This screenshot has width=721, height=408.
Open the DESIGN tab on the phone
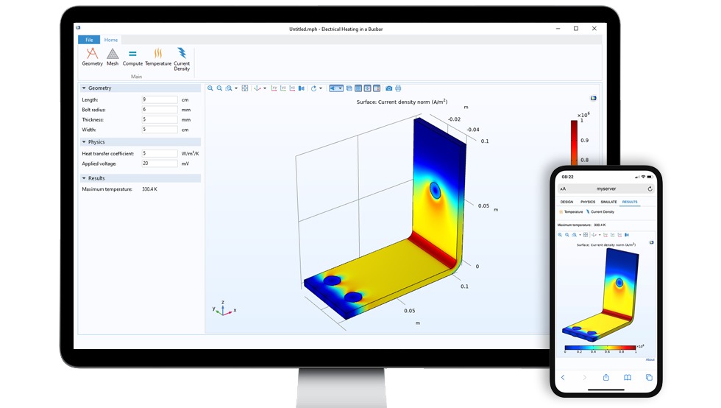click(566, 202)
